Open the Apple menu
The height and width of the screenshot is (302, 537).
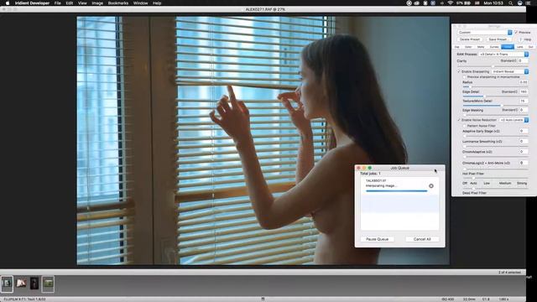(x=8, y=3)
